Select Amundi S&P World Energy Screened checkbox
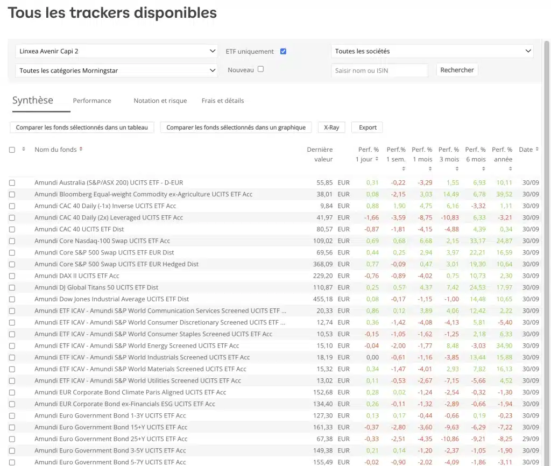 (12, 346)
